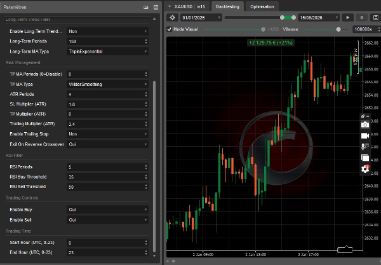Click the left handle of date range slider
This screenshot has height=265, width=381.
(282, 18)
